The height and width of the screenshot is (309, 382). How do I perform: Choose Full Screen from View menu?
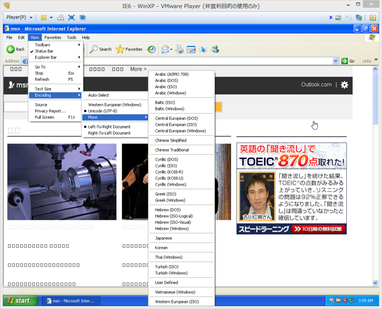pos(56,117)
